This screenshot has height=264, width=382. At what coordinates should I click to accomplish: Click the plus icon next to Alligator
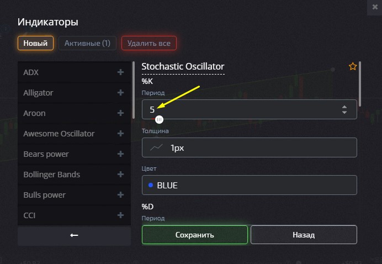(x=120, y=93)
